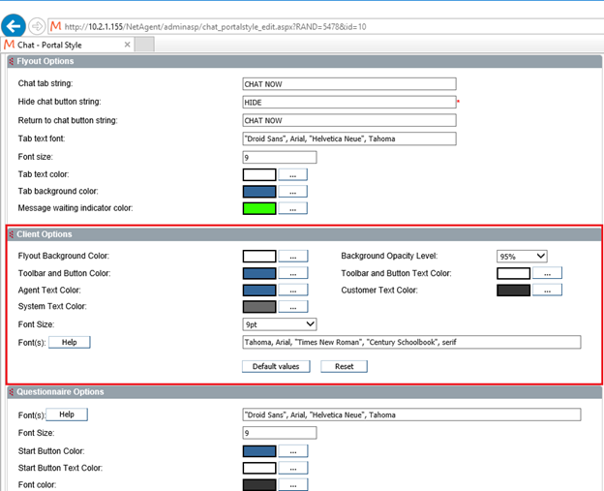604x491 pixels.
Task: Click the Tab background color blue swatch
Action: [x=258, y=192]
